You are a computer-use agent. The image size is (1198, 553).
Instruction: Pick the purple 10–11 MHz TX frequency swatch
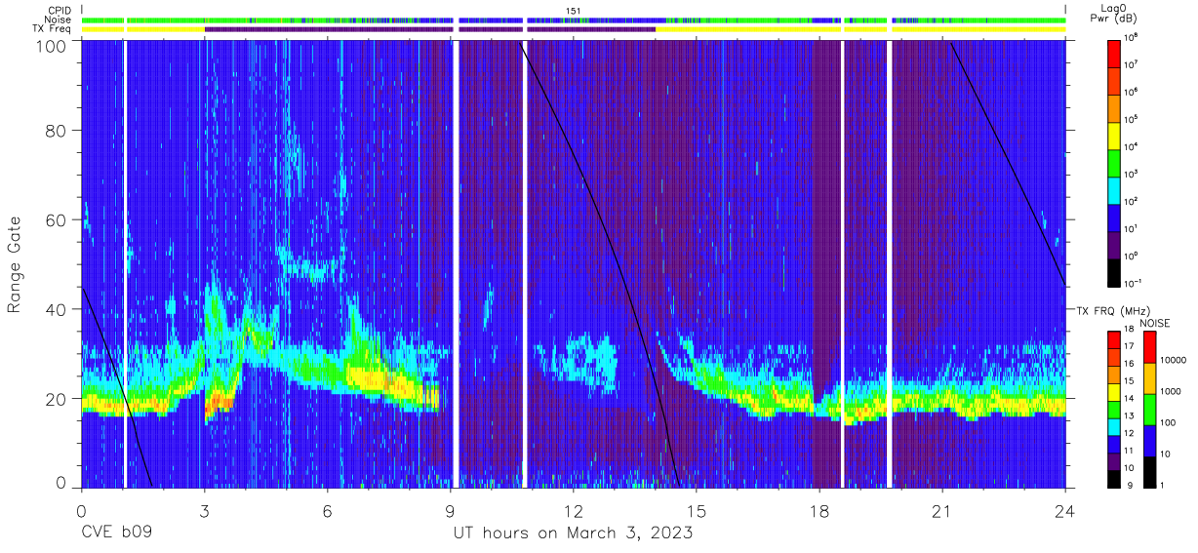[1115, 460]
